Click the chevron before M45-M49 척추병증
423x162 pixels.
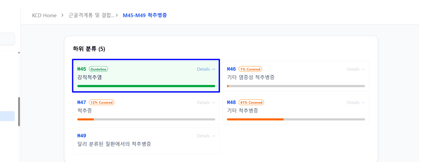pos(117,15)
